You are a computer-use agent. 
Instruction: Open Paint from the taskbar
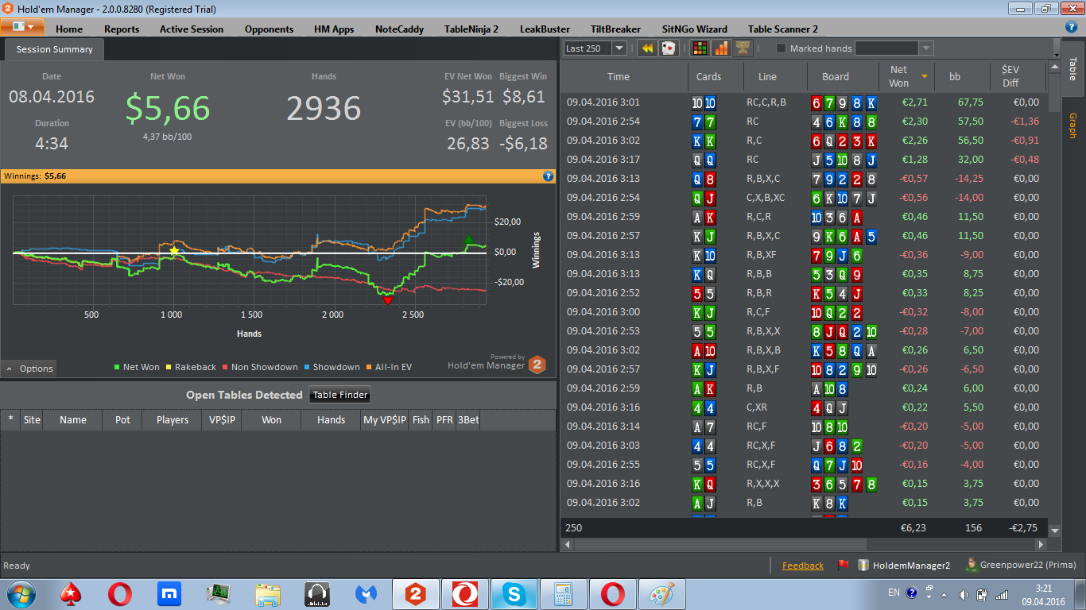click(x=662, y=593)
